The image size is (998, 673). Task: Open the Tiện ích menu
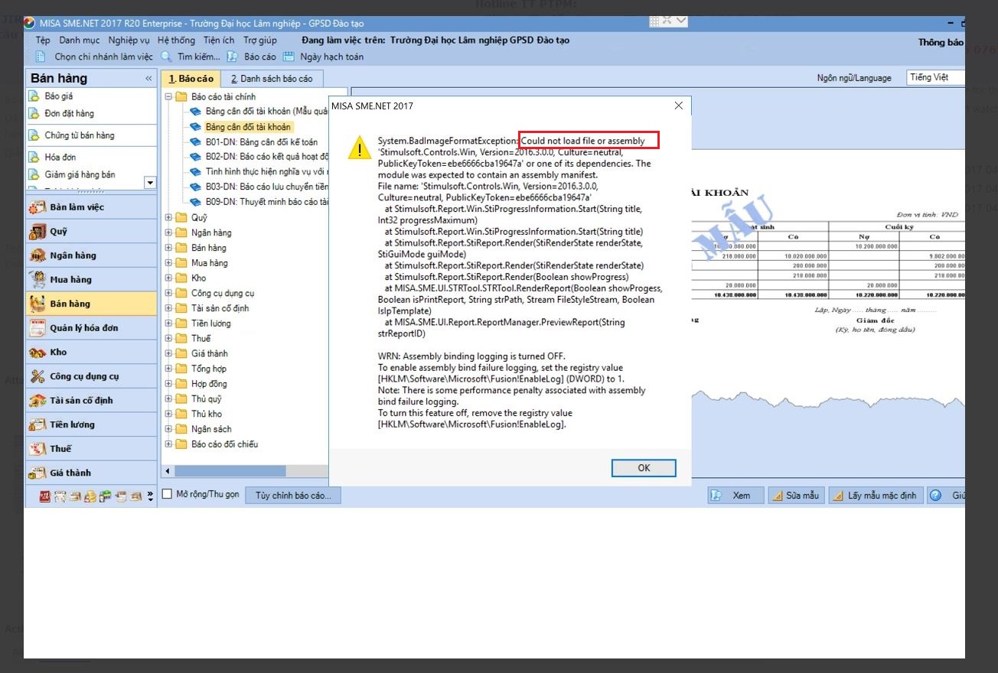(219, 41)
